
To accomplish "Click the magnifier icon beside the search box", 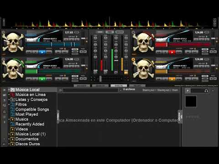I will [x=60, y=90].
